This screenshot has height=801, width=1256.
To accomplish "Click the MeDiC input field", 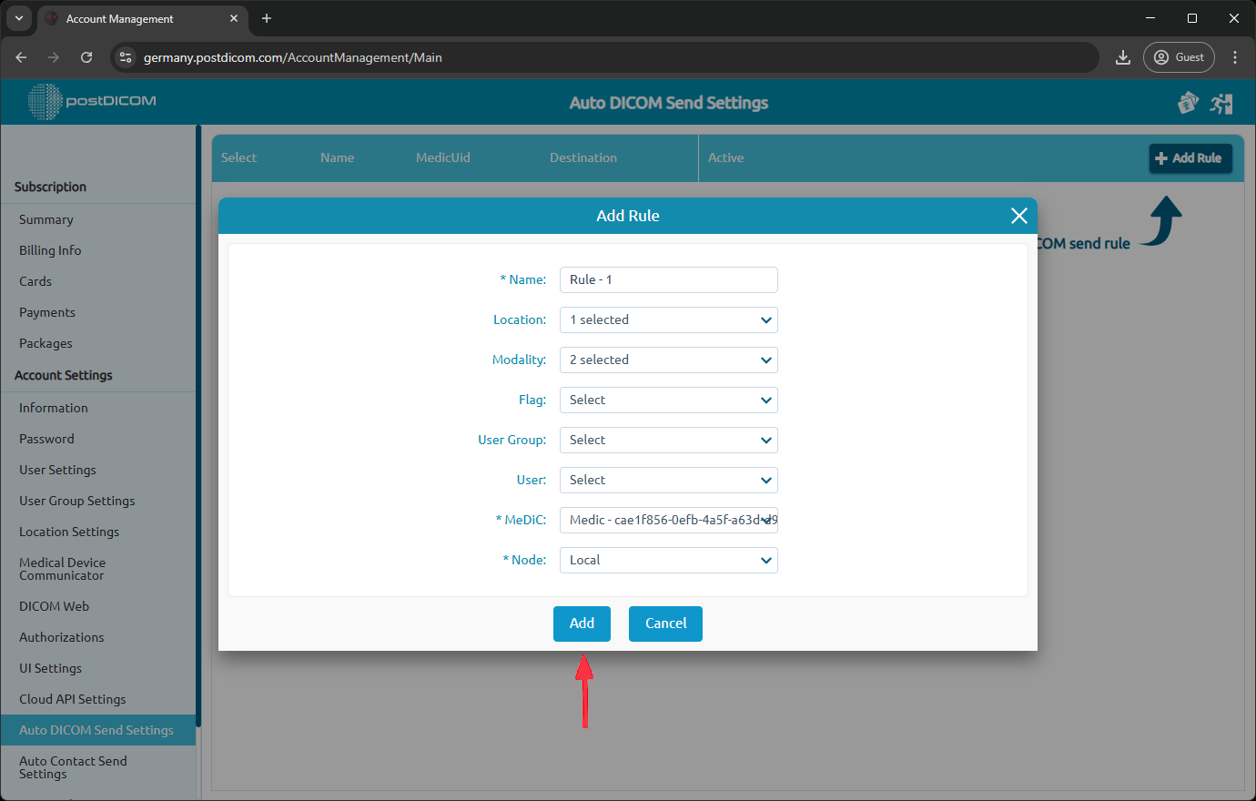I will (669, 520).
